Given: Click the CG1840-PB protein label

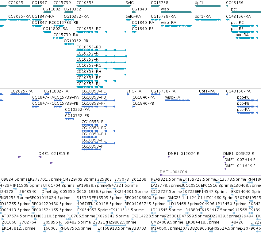Looking at the screenshot, I should point(143,103).
